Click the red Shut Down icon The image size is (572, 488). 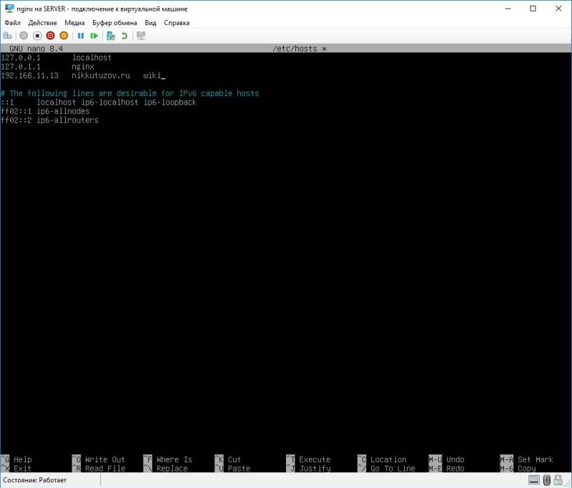(49, 36)
